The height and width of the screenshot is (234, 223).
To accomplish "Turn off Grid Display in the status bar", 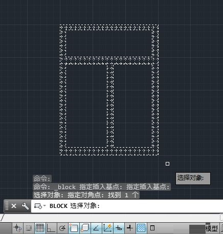I will pos(40,228).
